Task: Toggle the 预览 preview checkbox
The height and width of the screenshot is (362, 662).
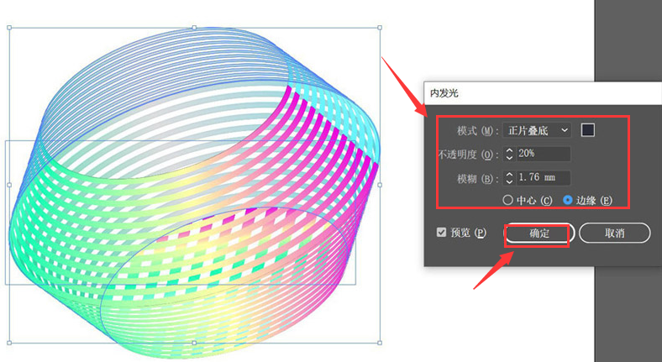Action: click(x=441, y=233)
